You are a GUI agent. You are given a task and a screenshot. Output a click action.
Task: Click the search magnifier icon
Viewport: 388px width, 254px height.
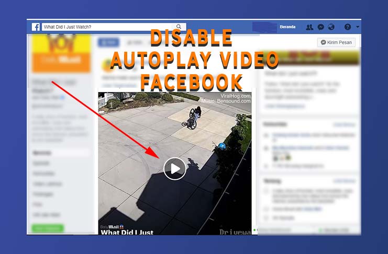point(179,27)
